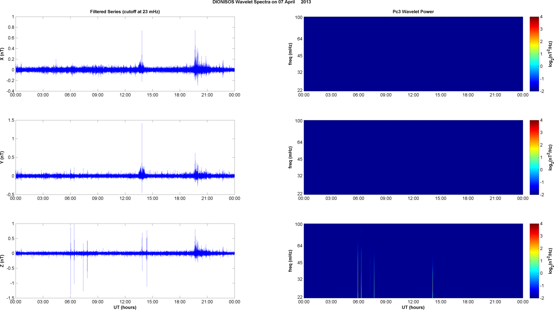Image resolution: width=554 pixels, height=310 pixels.
Task: Click the top spectrogram's colorbar
Action: coord(534,54)
